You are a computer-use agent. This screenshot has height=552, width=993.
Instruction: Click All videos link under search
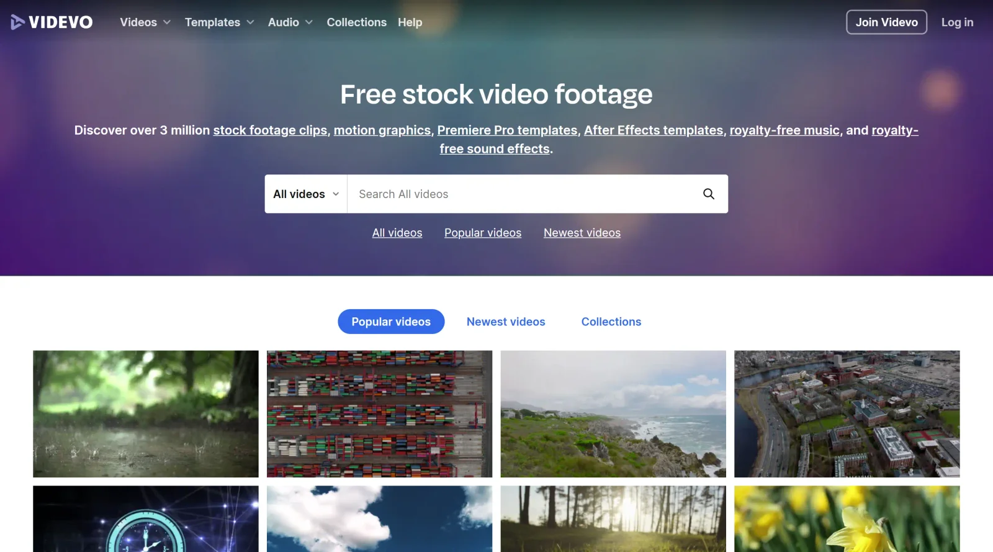(x=397, y=233)
